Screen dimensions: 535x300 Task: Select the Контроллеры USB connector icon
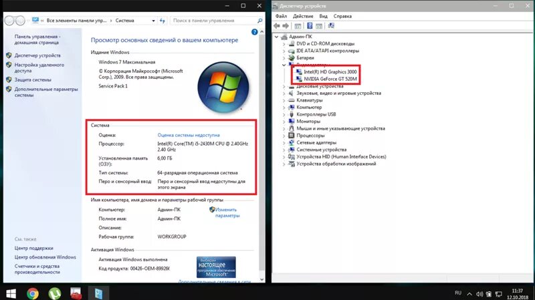pos(292,114)
